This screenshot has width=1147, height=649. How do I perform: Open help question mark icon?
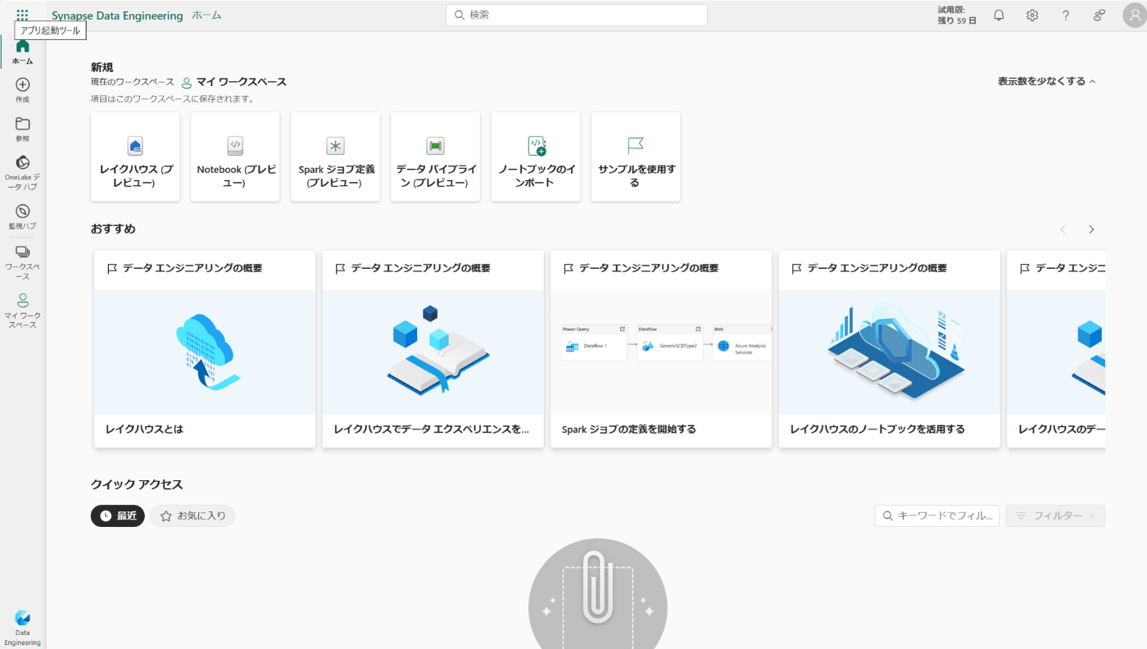(x=1066, y=15)
